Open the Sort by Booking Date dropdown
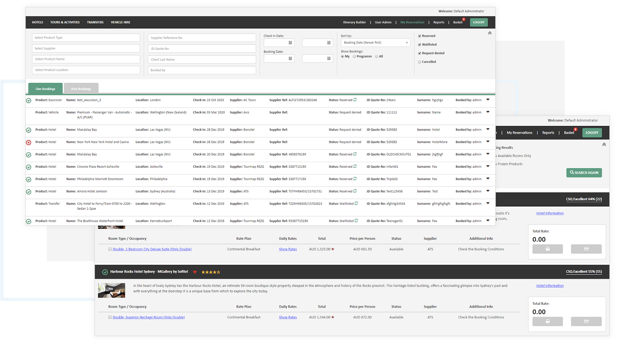 pyautogui.click(x=375, y=43)
